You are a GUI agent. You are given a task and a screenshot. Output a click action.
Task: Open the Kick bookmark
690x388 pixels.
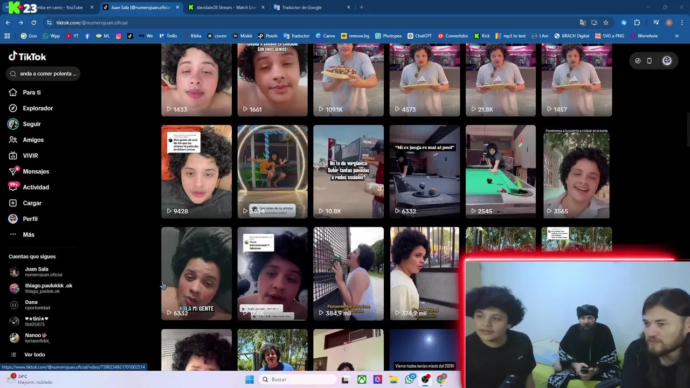482,36
